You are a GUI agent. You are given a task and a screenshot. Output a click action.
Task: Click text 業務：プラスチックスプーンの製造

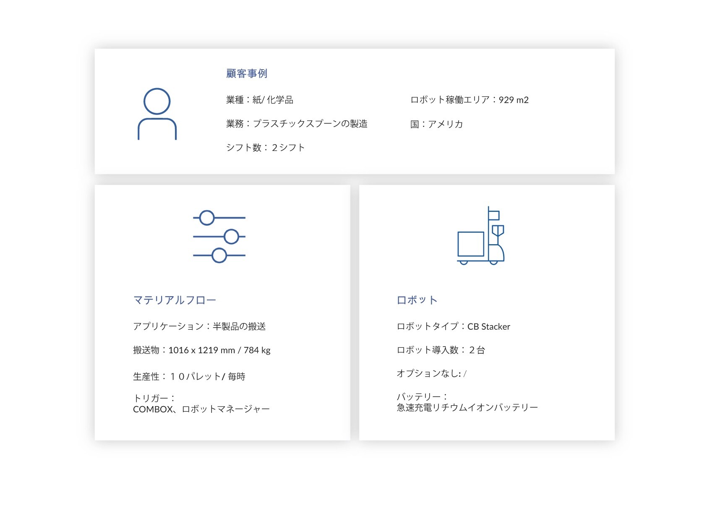(297, 124)
